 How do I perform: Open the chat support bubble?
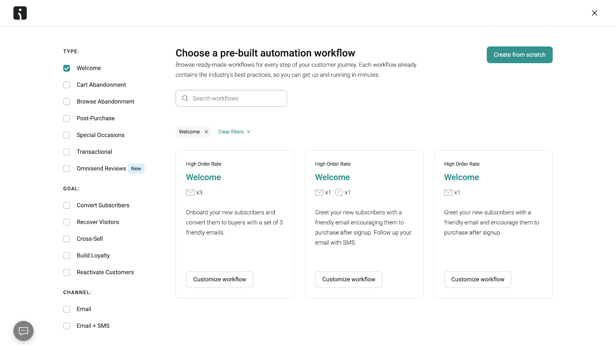(23, 331)
